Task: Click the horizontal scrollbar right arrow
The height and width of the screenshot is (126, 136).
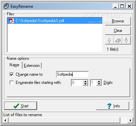Action: [x=131, y=120]
